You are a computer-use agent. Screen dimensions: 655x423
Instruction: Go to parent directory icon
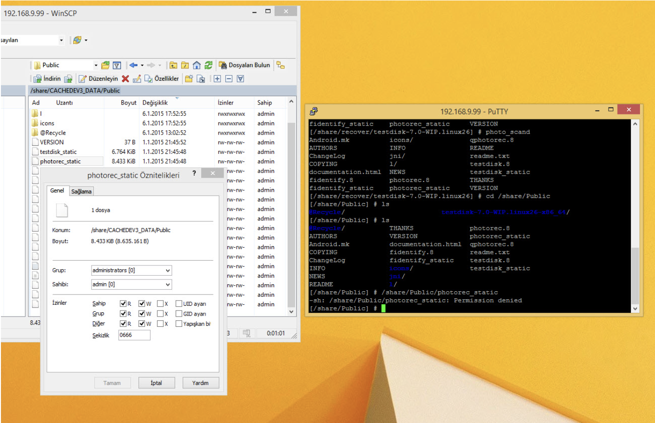174,65
